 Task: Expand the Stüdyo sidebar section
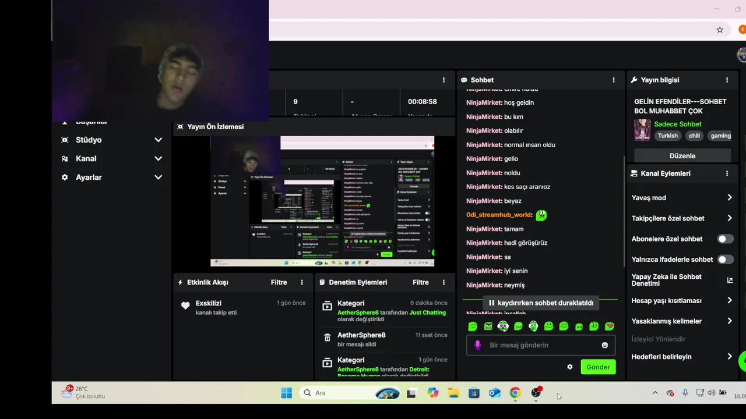pyautogui.click(x=158, y=140)
